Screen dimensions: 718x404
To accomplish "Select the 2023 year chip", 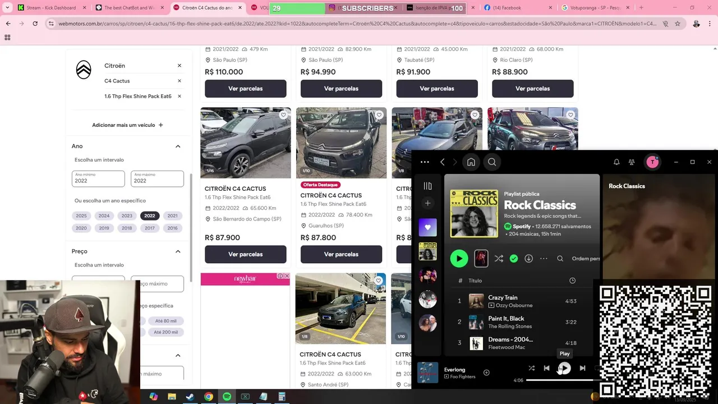I will click(x=127, y=215).
